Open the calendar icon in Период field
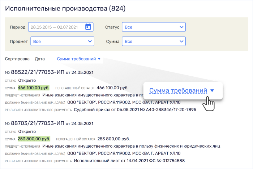Image resolution: width=253 pixels, height=169 pixels. pos(88,27)
